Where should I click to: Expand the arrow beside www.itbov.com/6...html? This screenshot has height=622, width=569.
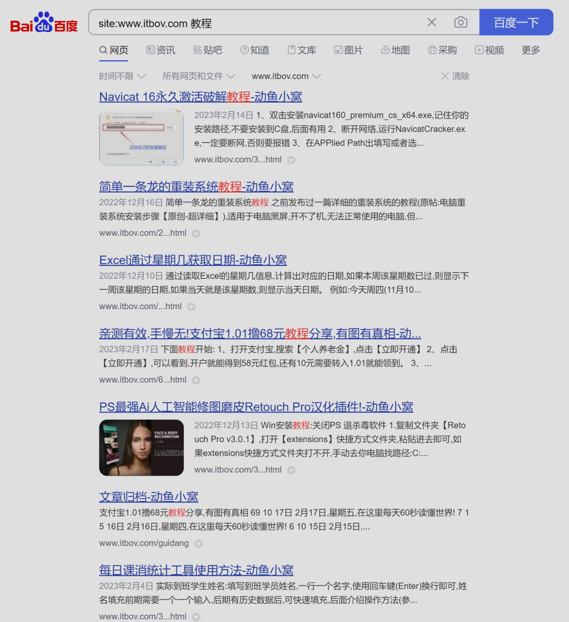196,380
